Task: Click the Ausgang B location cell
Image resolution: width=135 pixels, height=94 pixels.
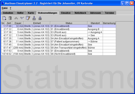Action: (95, 29)
